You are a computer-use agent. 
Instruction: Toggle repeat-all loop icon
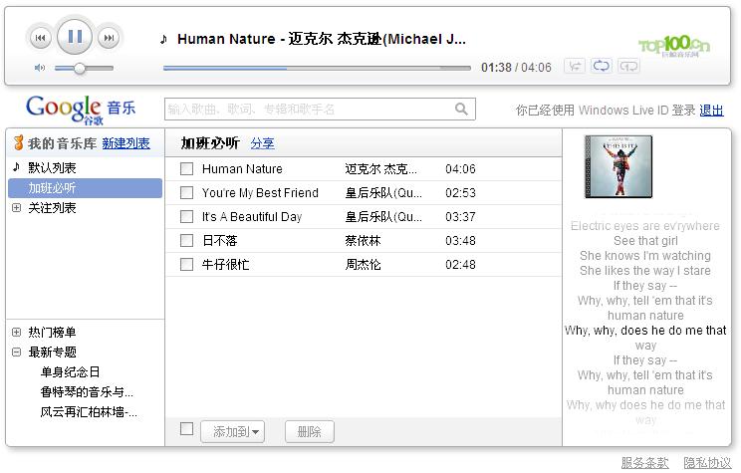[602, 66]
